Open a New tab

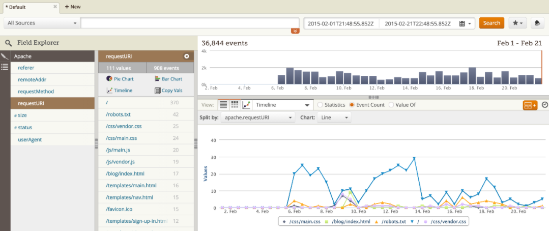point(73,7)
